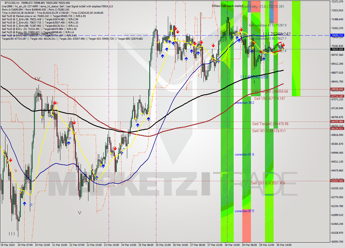
Task: Click the 67714.187 price tag on axis
Action: click(x=337, y=96)
